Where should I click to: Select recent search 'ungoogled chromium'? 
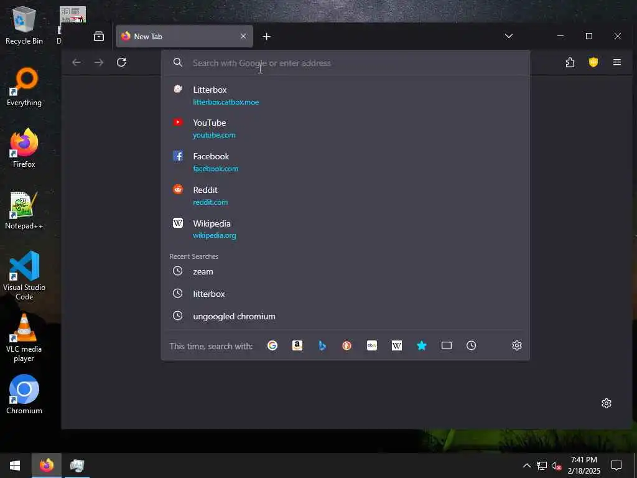tap(345, 316)
